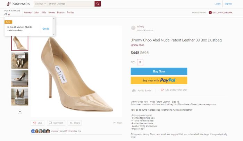Viewport: 243px width, 141px height.
Task: Report this listing via flag
Action: pos(118,123)
